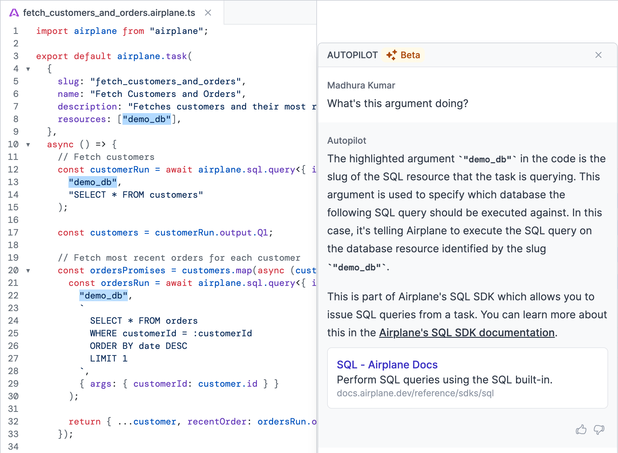
Task: Click the 'Fetch most recent orders' comment
Action: pos(179,258)
